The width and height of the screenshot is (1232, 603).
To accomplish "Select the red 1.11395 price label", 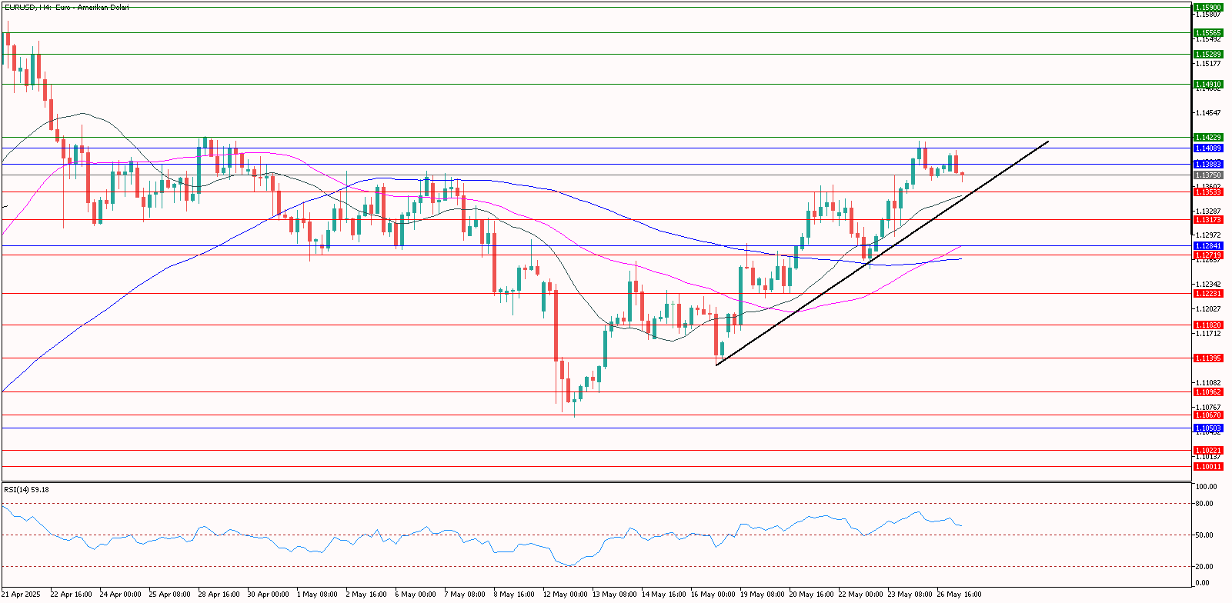I will pos(1208,358).
